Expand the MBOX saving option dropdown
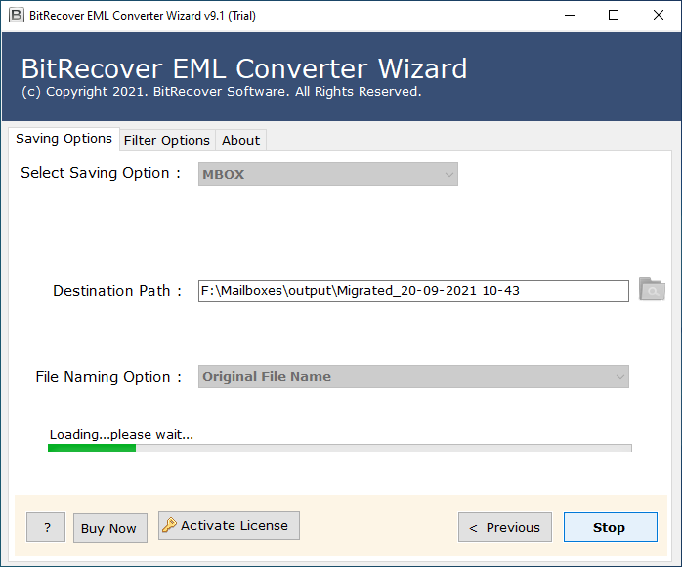Screen dimensions: 682x567 328,174
